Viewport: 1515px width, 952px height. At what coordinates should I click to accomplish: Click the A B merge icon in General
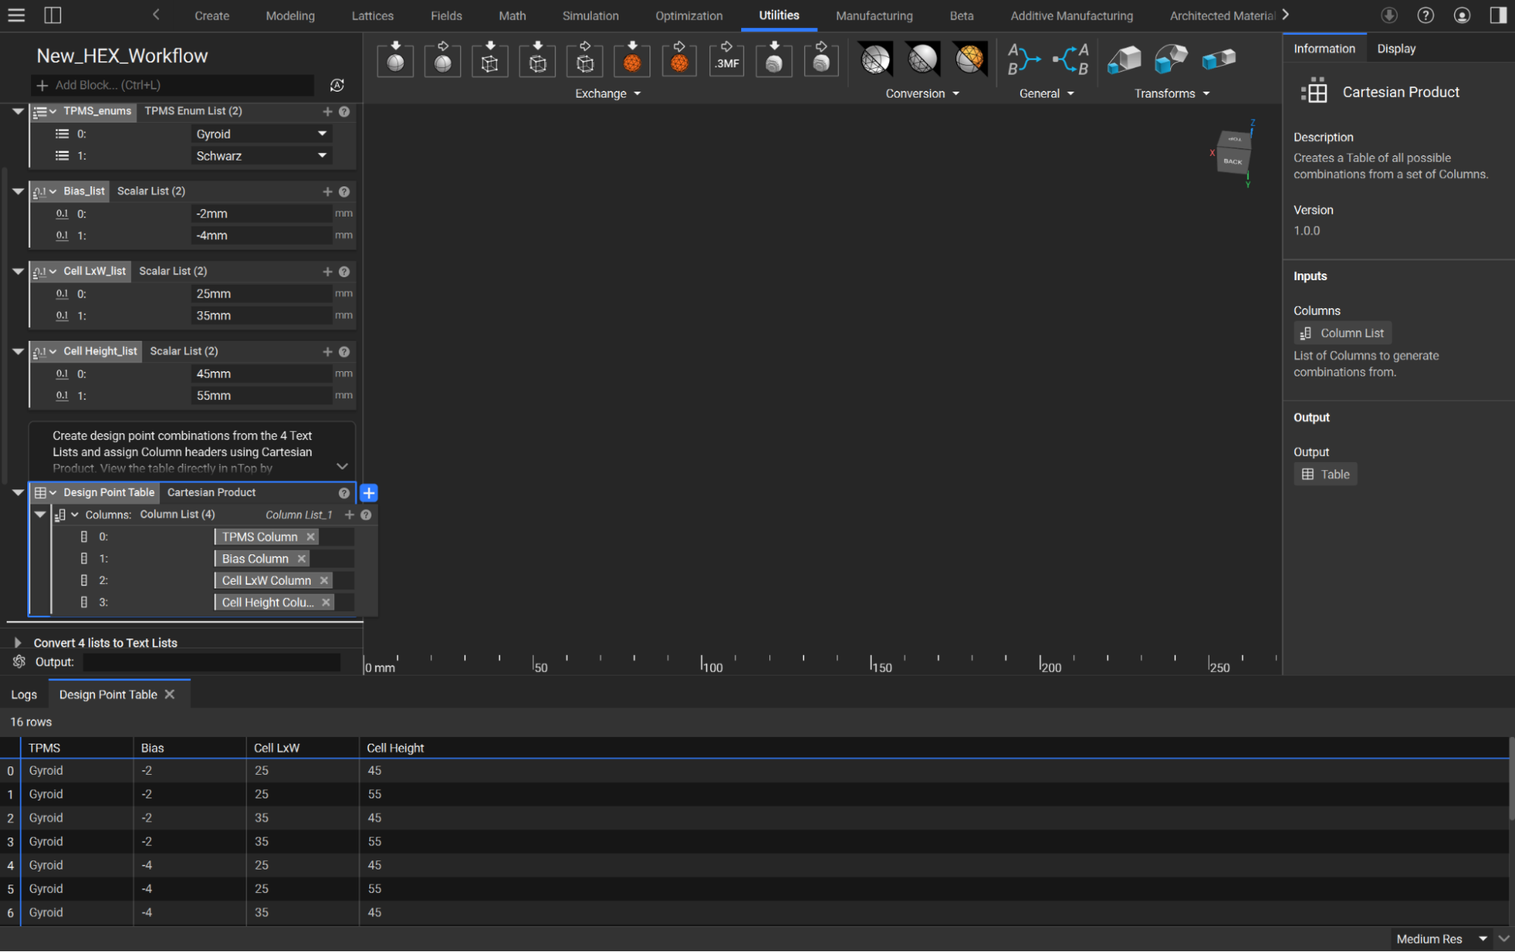click(x=1023, y=59)
